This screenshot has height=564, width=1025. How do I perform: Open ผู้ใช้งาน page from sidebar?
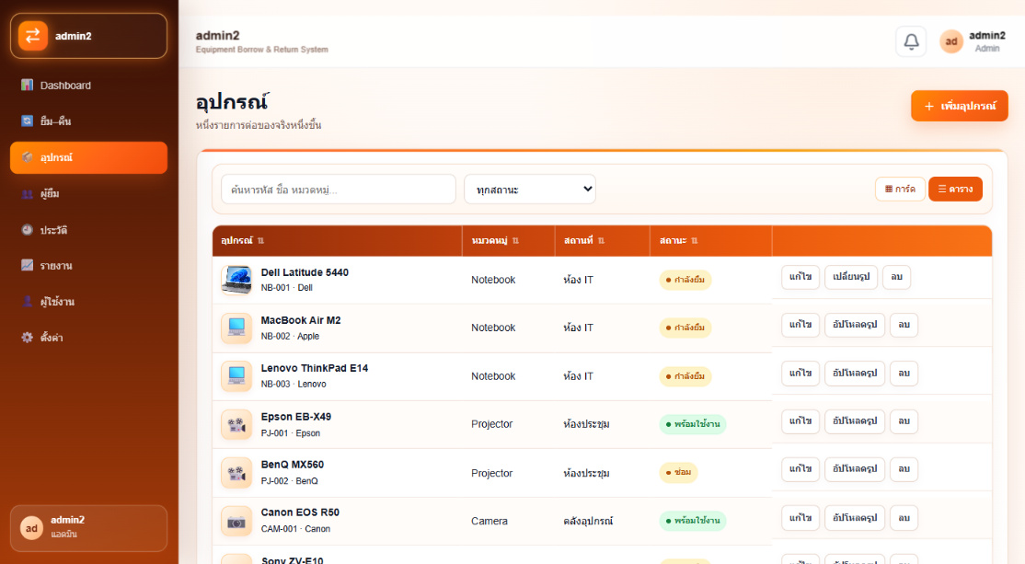[x=89, y=301]
